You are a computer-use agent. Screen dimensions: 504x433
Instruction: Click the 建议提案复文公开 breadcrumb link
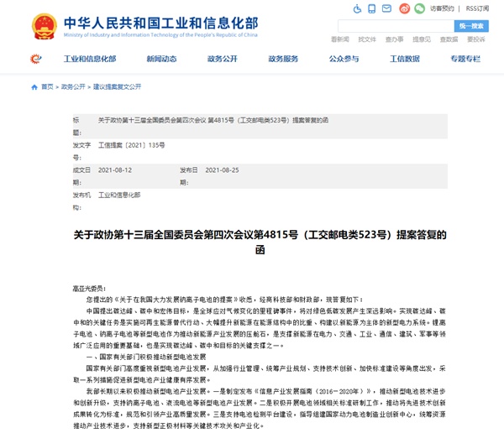pyautogui.click(x=117, y=86)
